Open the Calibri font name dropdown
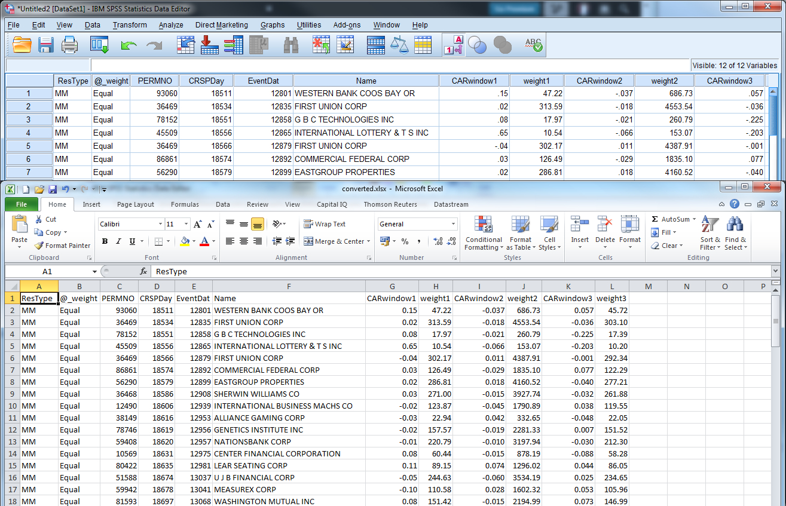This screenshot has height=506, width=786. point(161,224)
